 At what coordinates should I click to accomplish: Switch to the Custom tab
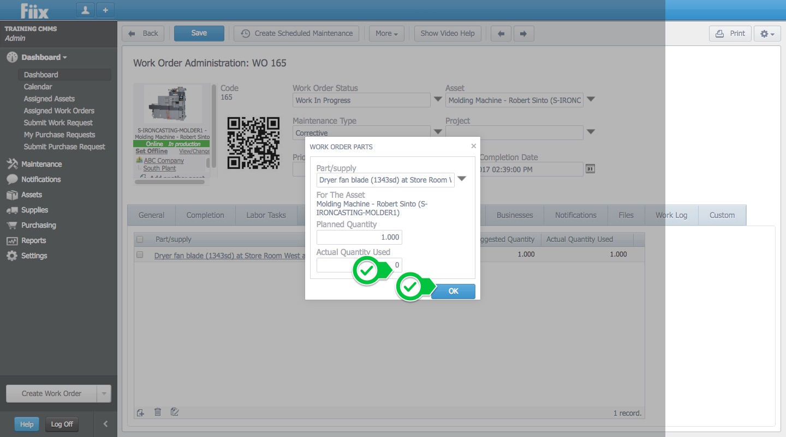[x=722, y=215]
